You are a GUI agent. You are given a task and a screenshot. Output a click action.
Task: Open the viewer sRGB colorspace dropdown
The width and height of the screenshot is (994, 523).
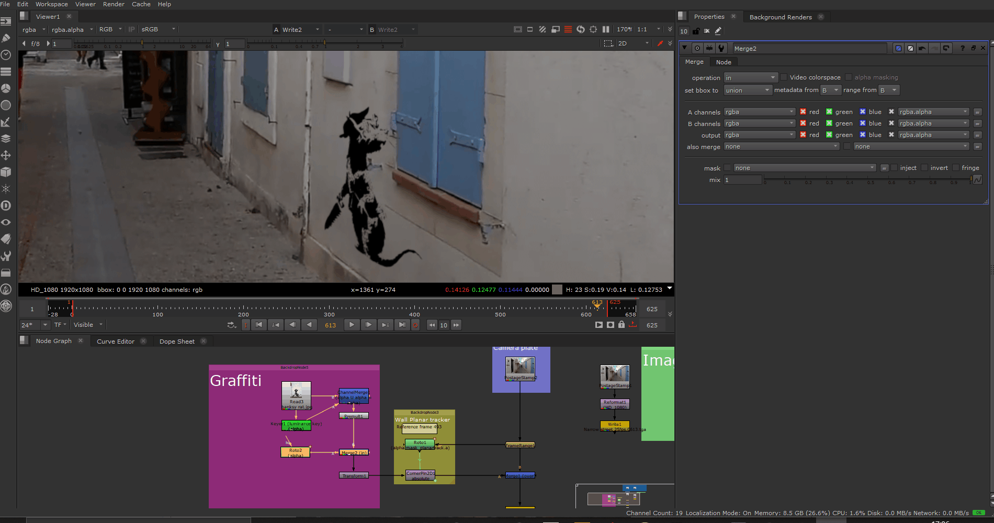(159, 29)
